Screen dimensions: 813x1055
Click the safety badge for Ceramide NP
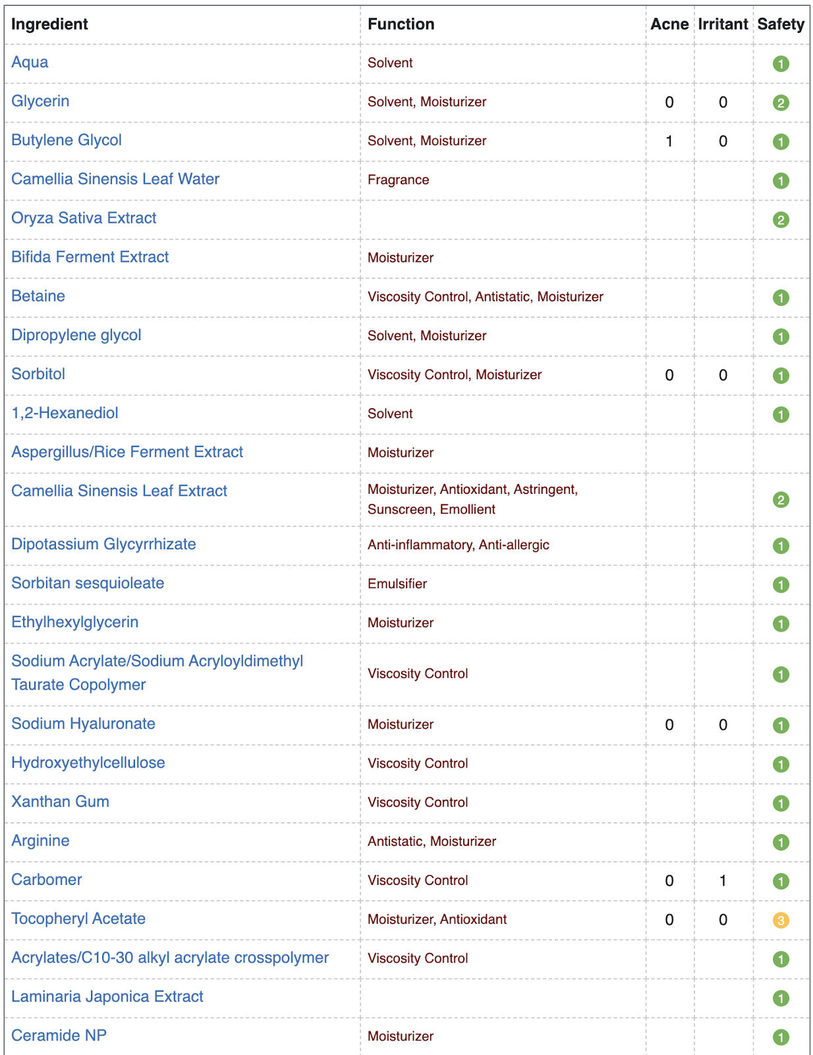pyautogui.click(x=781, y=1037)
